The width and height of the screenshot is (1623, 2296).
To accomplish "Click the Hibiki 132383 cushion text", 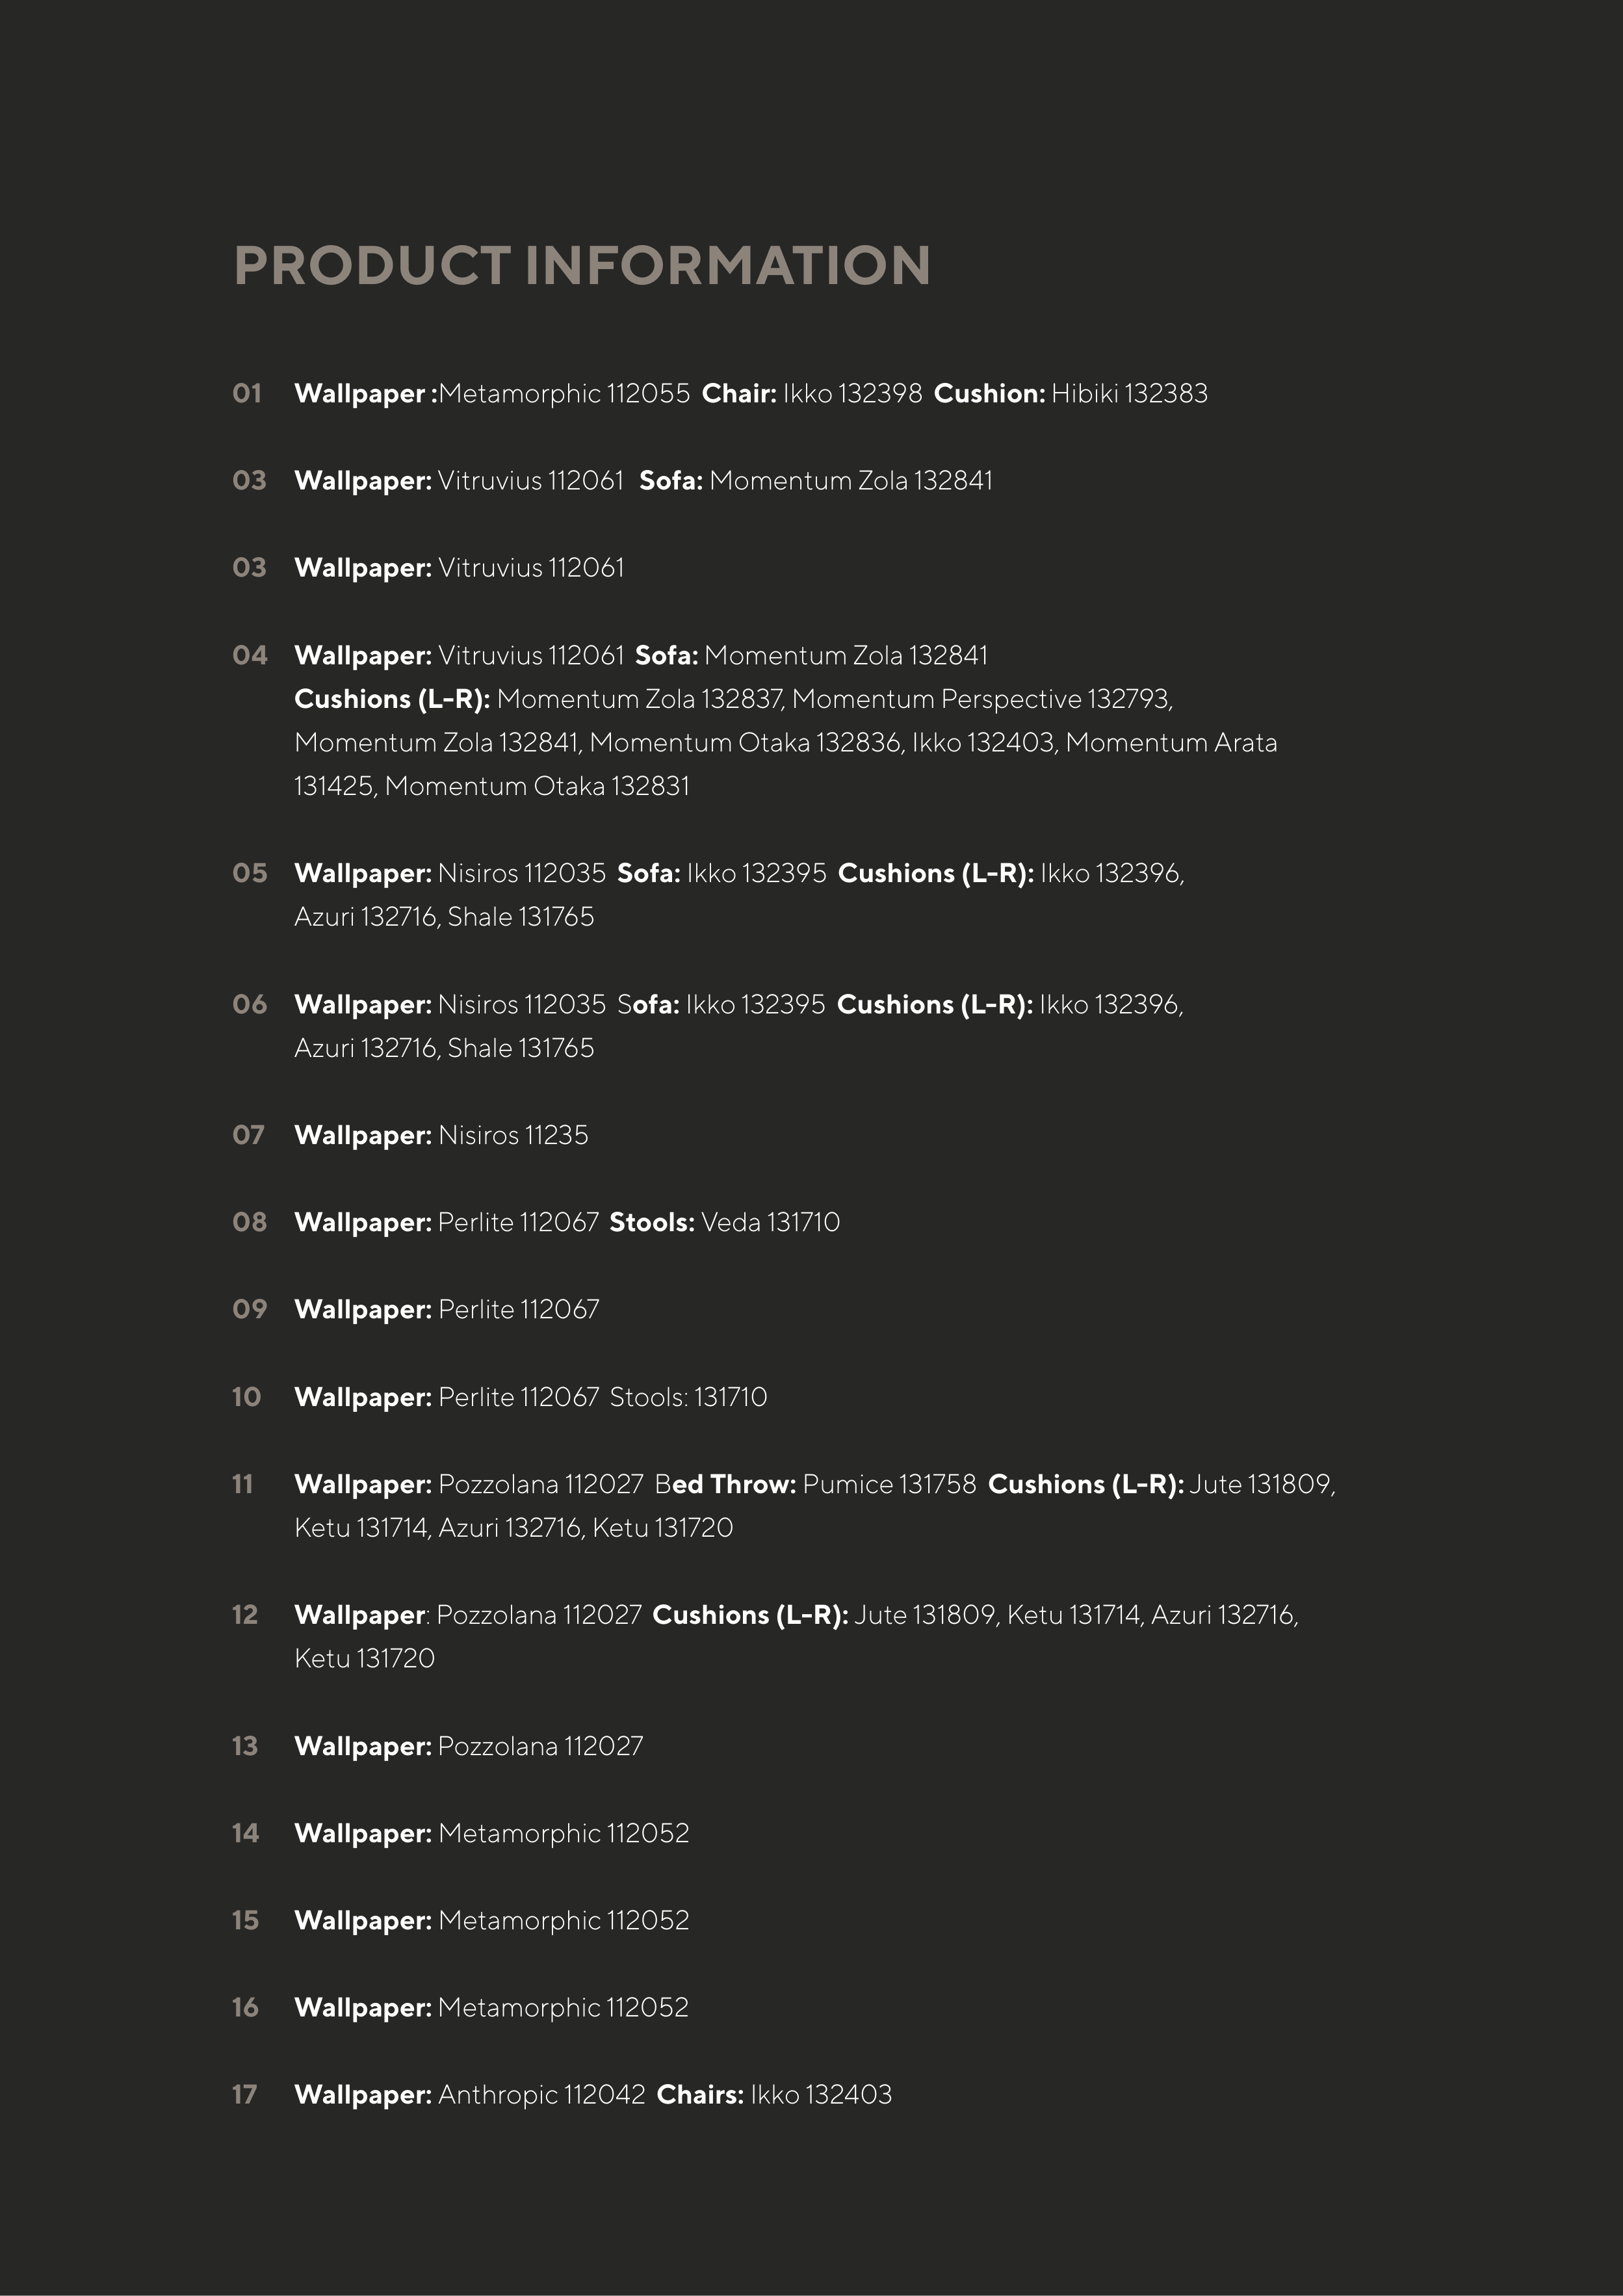I will 1129,394.
